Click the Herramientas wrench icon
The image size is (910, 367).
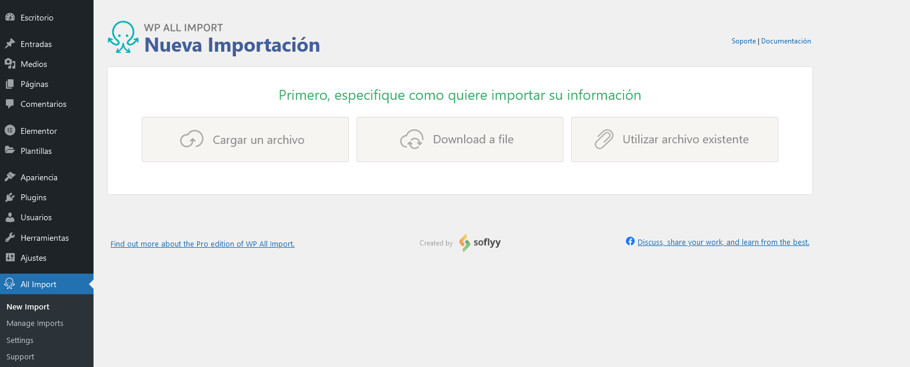pyautogui.click(x=10, y=238)
